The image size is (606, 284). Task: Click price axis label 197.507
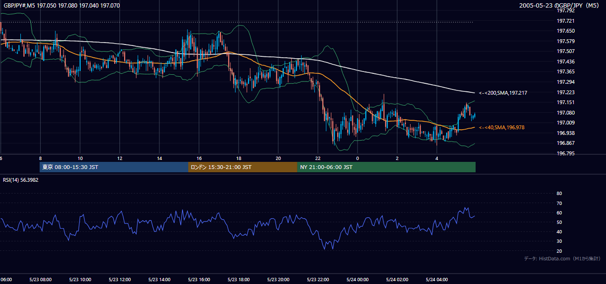pos(565,51)
